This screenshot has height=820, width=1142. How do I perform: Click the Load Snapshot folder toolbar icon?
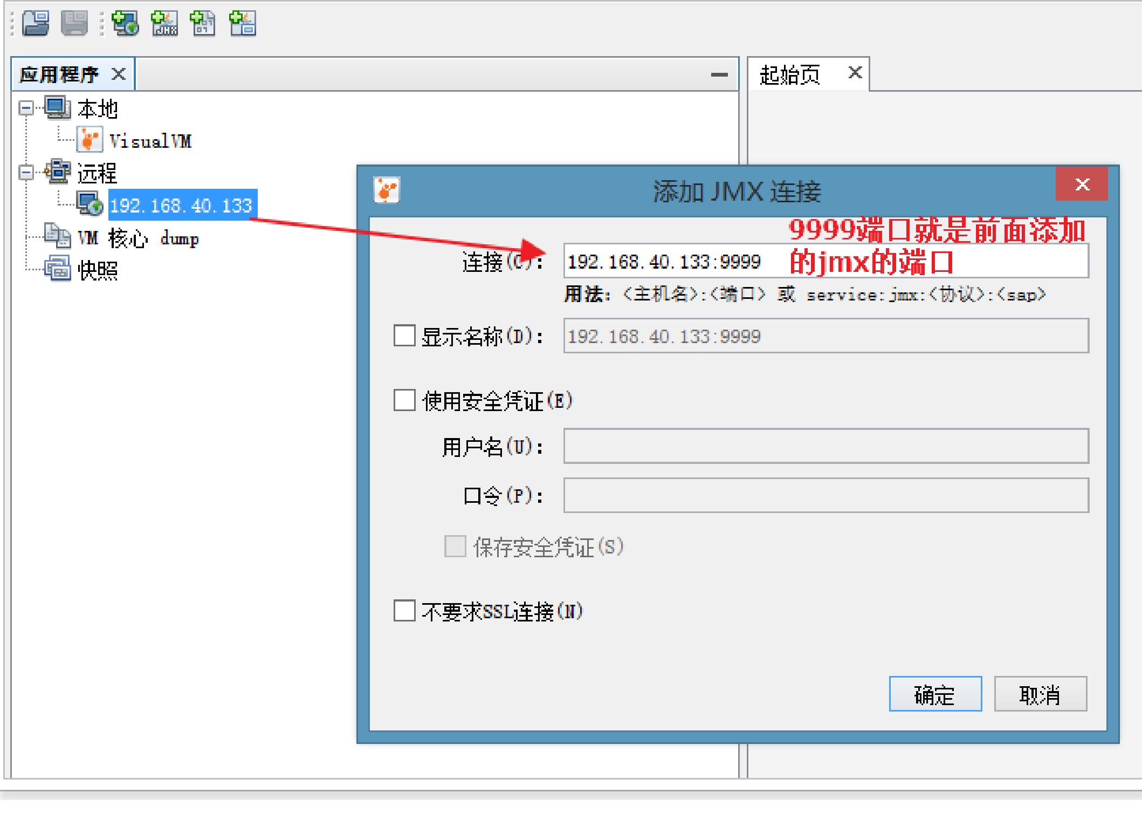pos(36,24)
